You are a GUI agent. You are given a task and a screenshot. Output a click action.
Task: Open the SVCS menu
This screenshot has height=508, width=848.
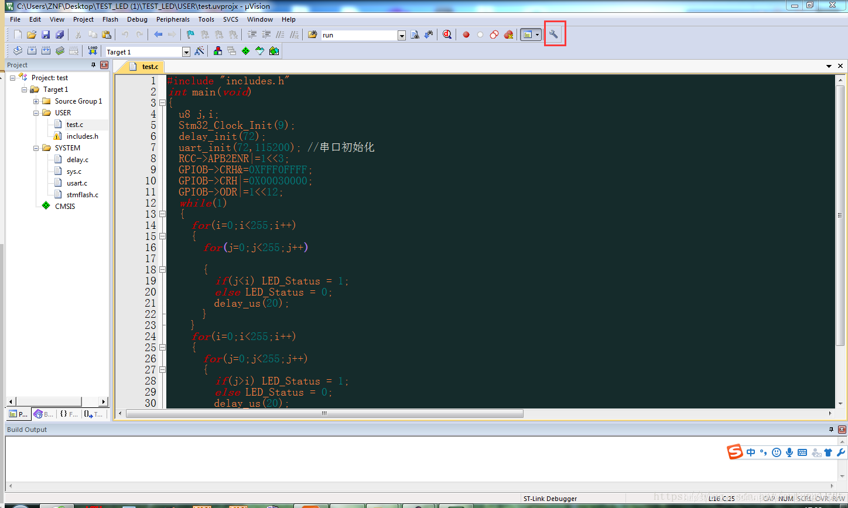pyautogui.click(x=231, y=19)
